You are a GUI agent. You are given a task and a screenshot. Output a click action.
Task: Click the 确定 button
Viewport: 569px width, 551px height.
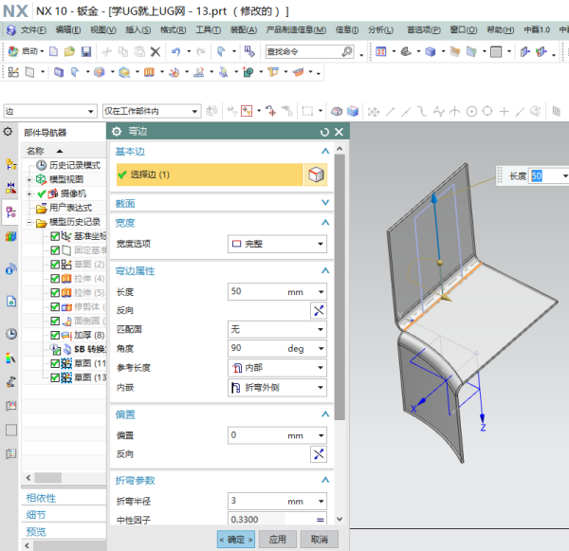(235, 539)
